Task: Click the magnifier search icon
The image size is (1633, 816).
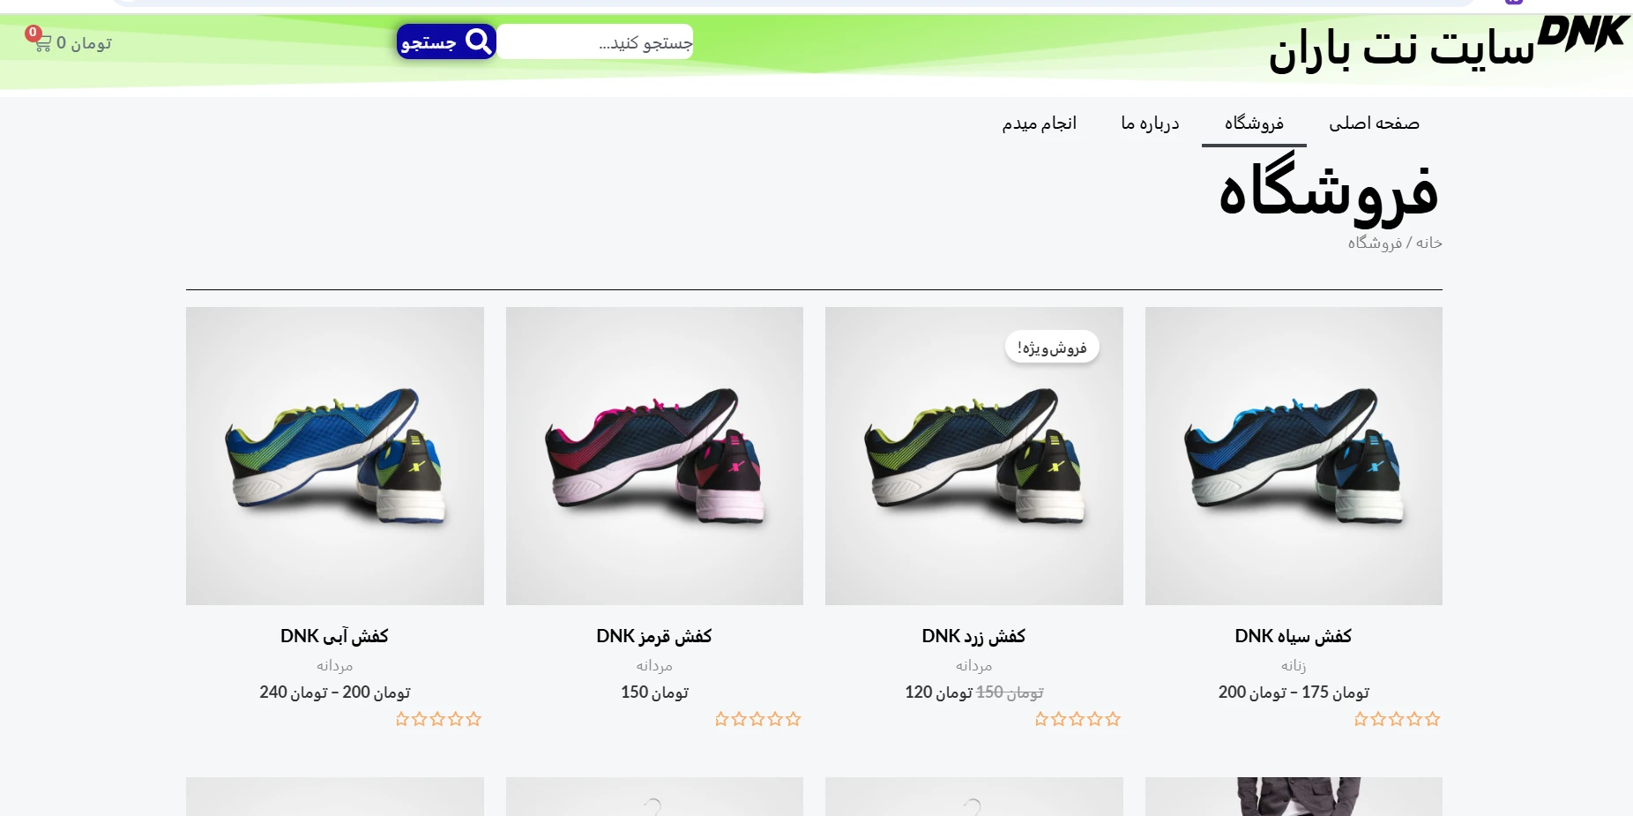Action: pyautogui.click(x=478, y=41)
